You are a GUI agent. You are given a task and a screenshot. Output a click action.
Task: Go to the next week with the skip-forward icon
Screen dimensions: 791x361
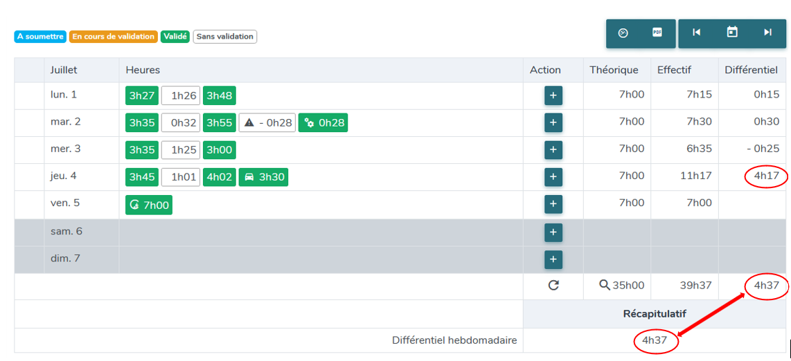[x=767, y=33]
